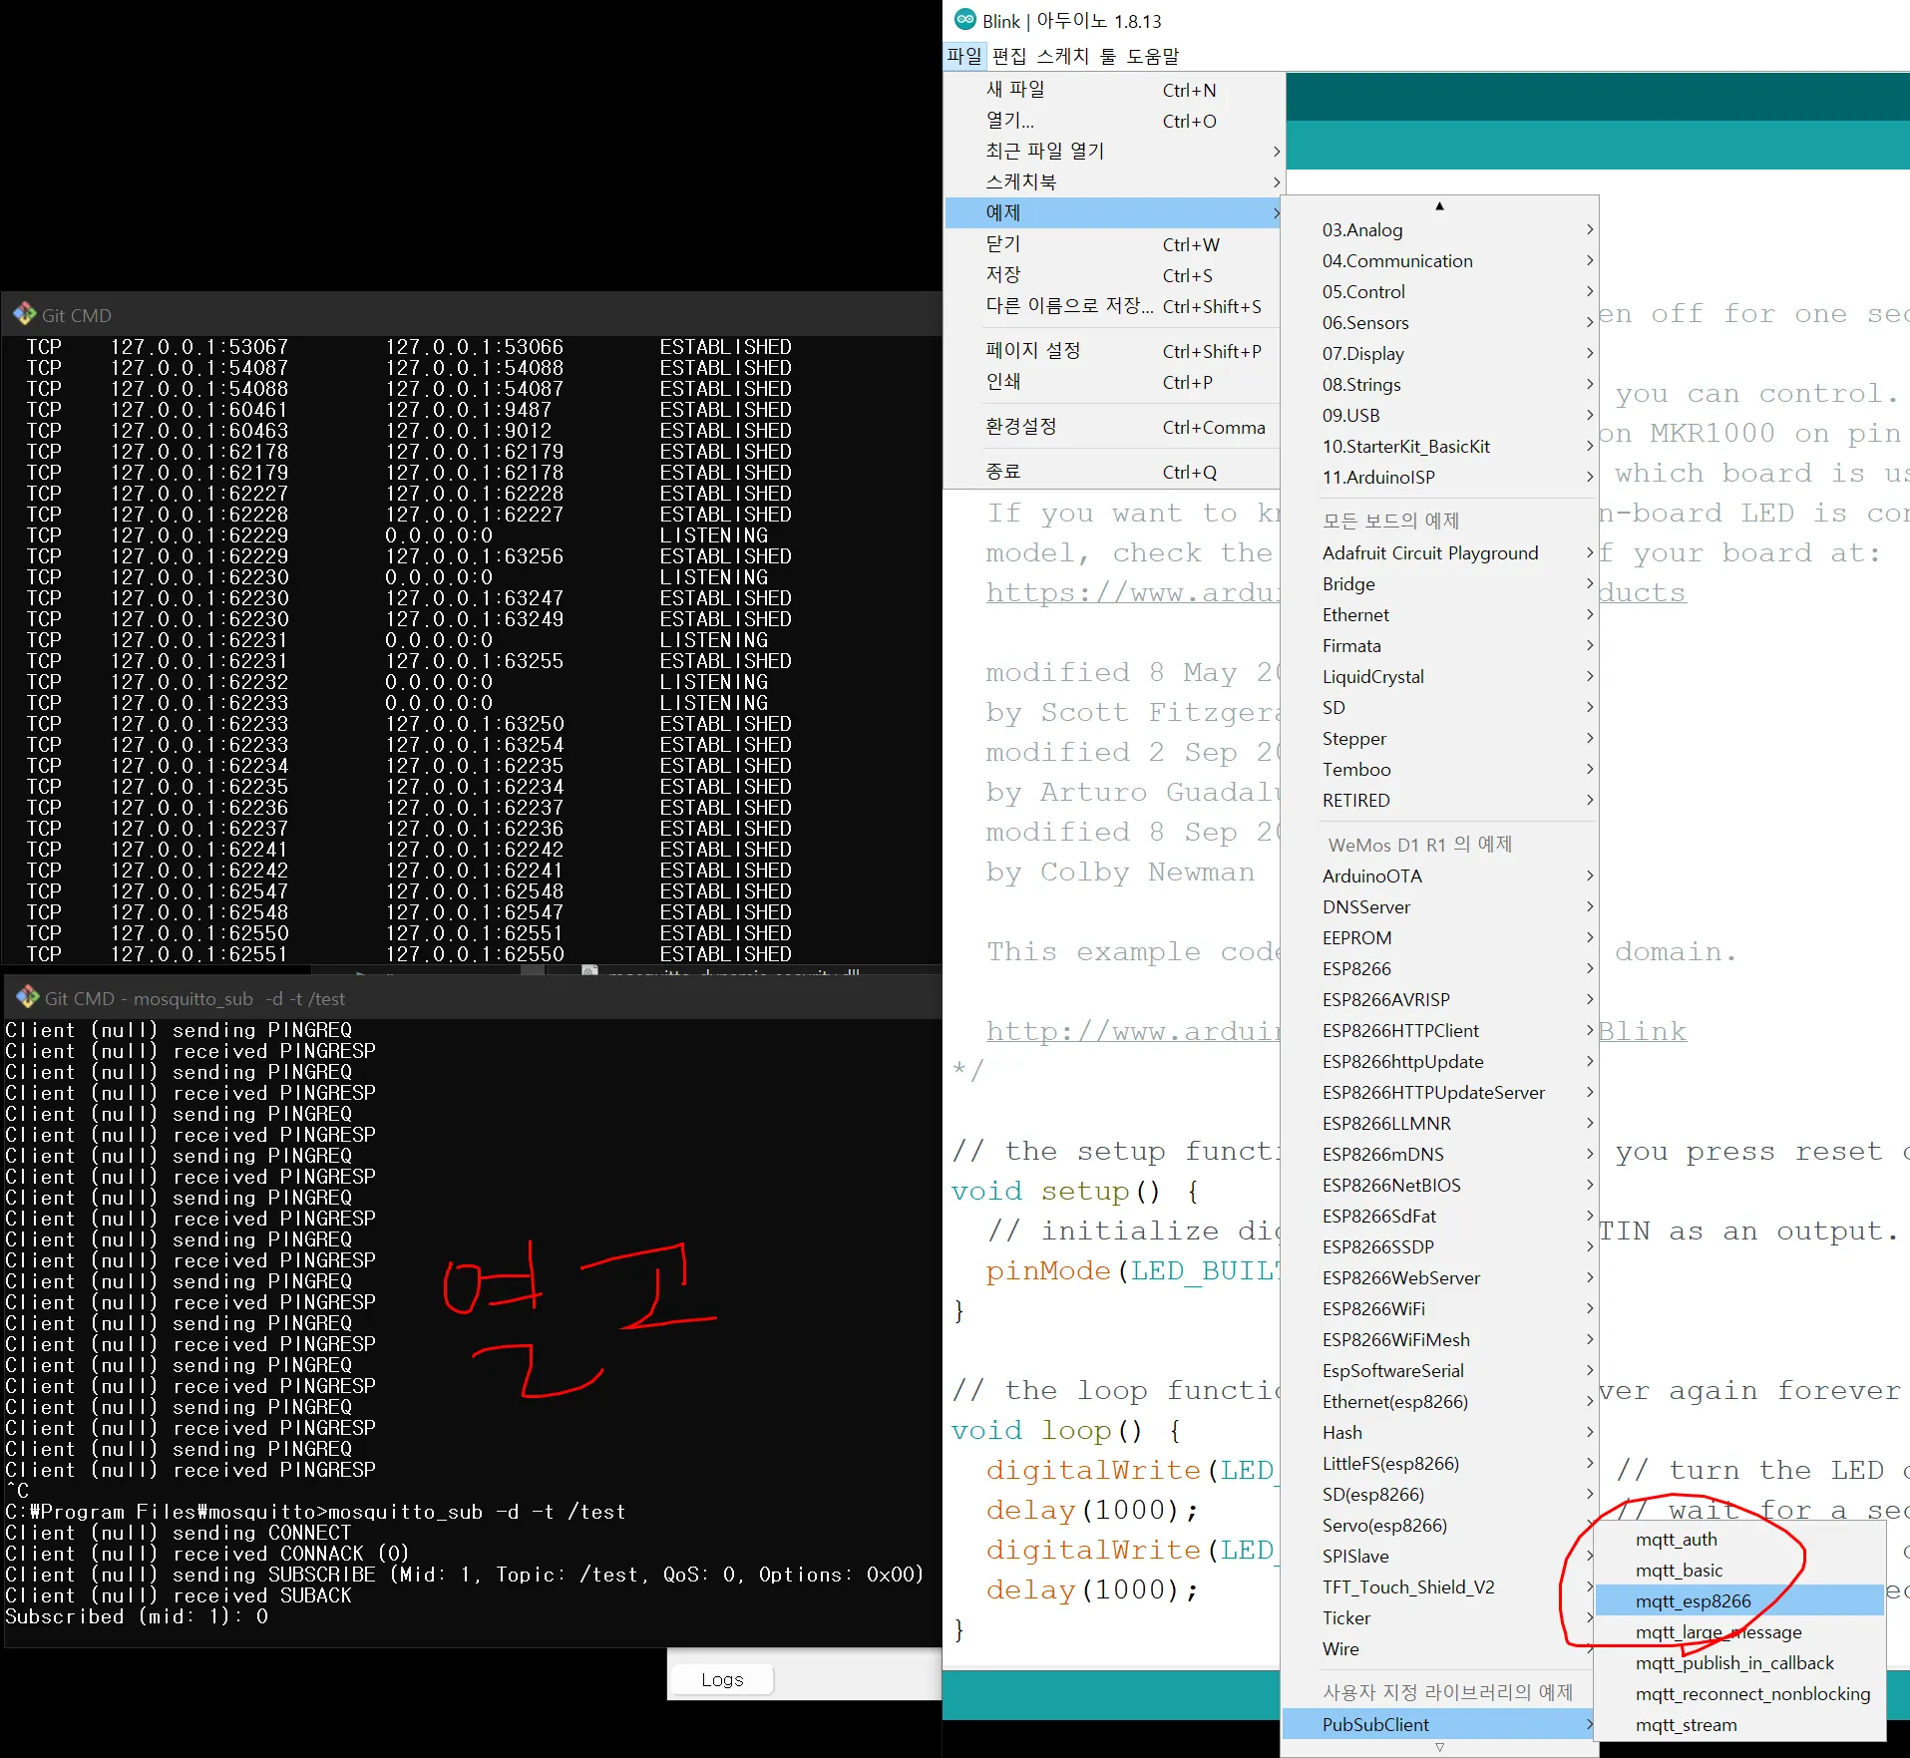Open the ESP8266WiFi examples submenu
This screenshot has height=1758, width=1910.
(x=1439, y=1309)
